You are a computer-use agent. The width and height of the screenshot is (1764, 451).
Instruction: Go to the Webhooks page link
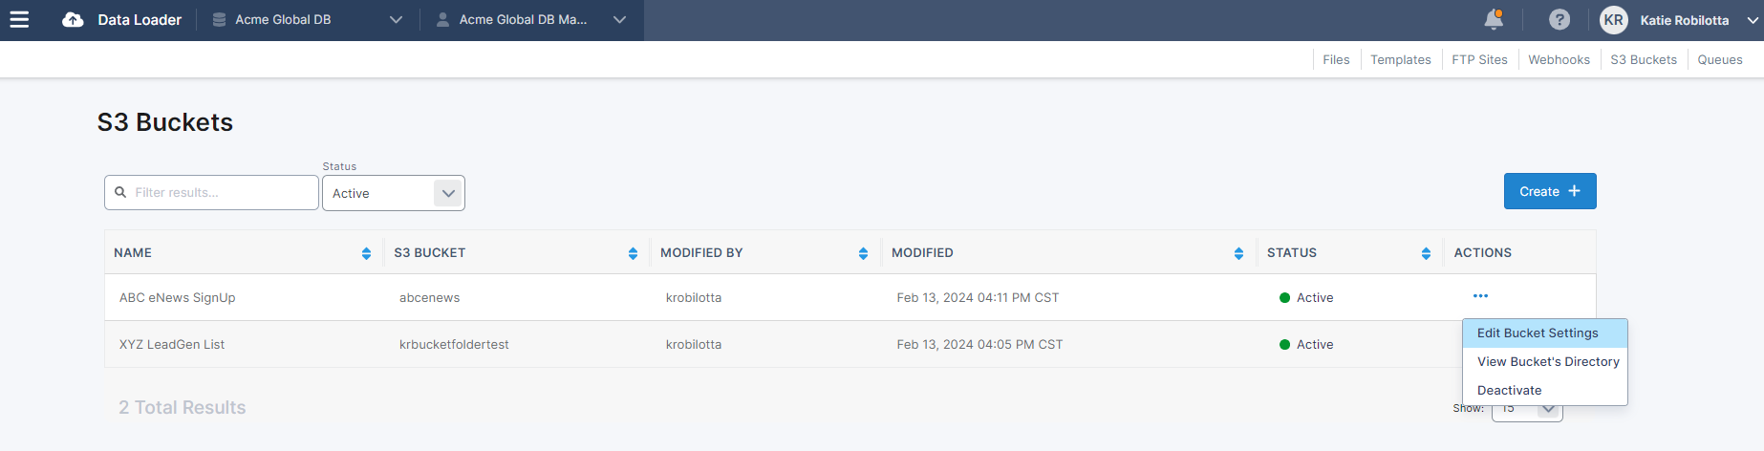click(x=1559, y=59)
